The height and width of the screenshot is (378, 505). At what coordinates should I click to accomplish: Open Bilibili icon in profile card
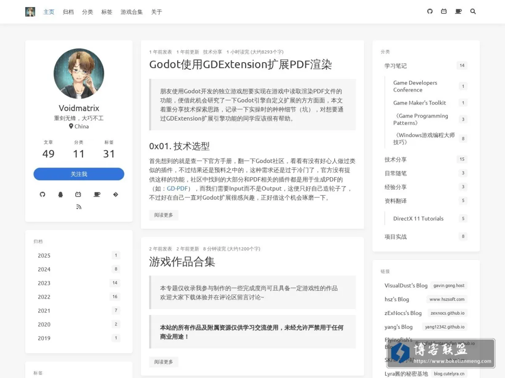78,194
